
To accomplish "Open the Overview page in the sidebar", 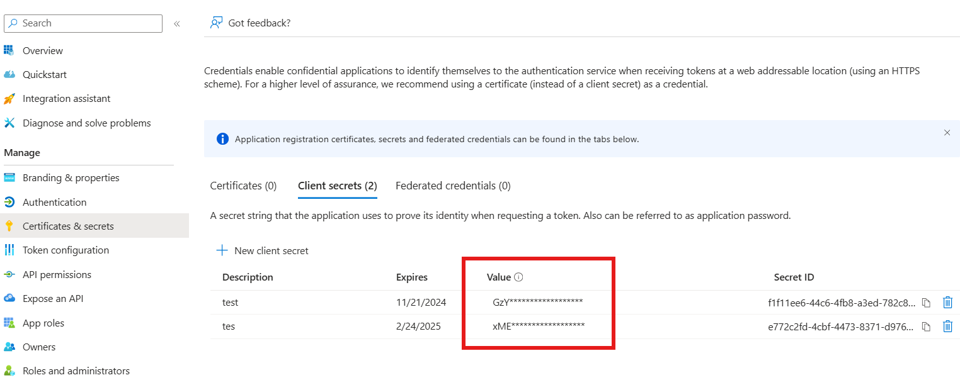I will (x=42, y=50).
